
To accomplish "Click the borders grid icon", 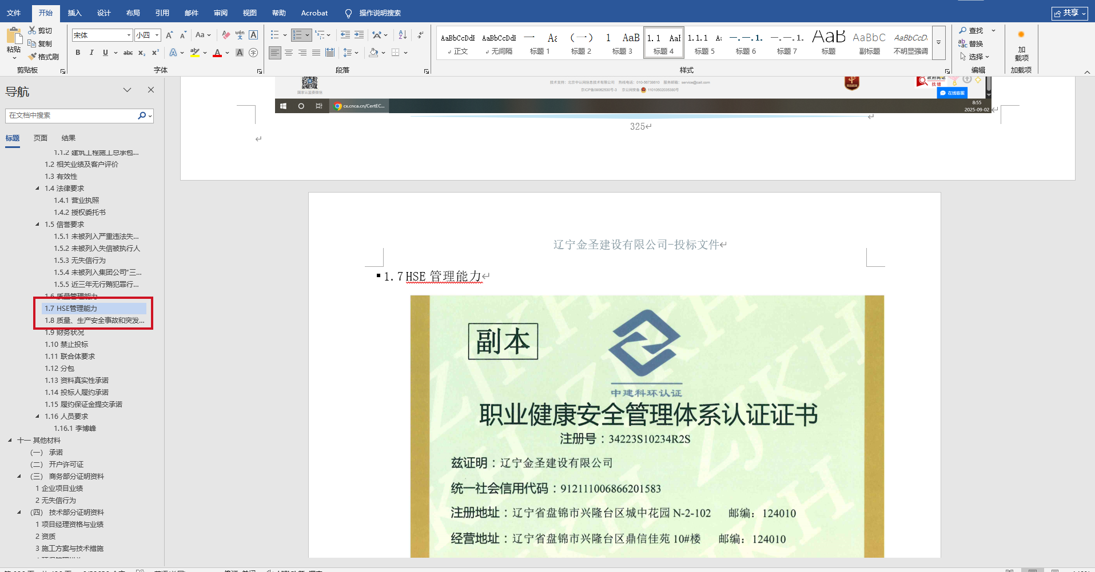I will 396,53.
